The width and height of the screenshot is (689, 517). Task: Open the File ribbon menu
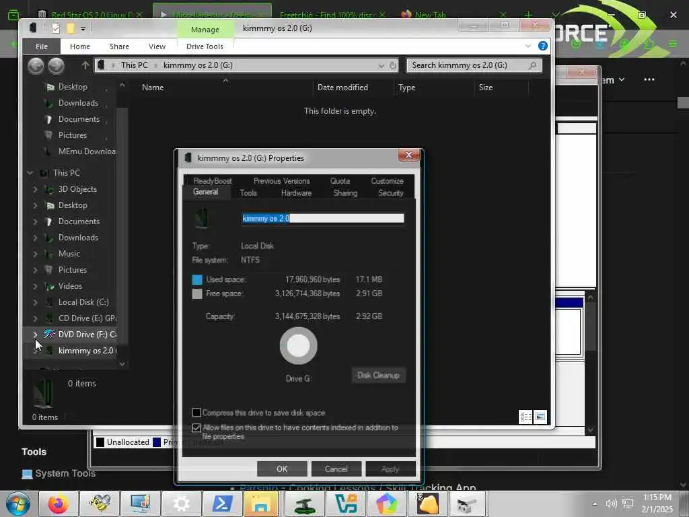41,46
